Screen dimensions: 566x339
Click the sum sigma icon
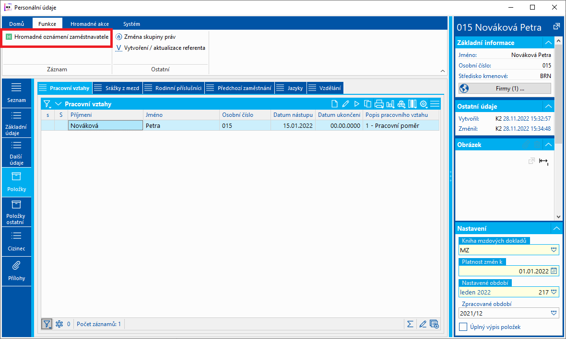pyautogui.click(x=411, y=324)
